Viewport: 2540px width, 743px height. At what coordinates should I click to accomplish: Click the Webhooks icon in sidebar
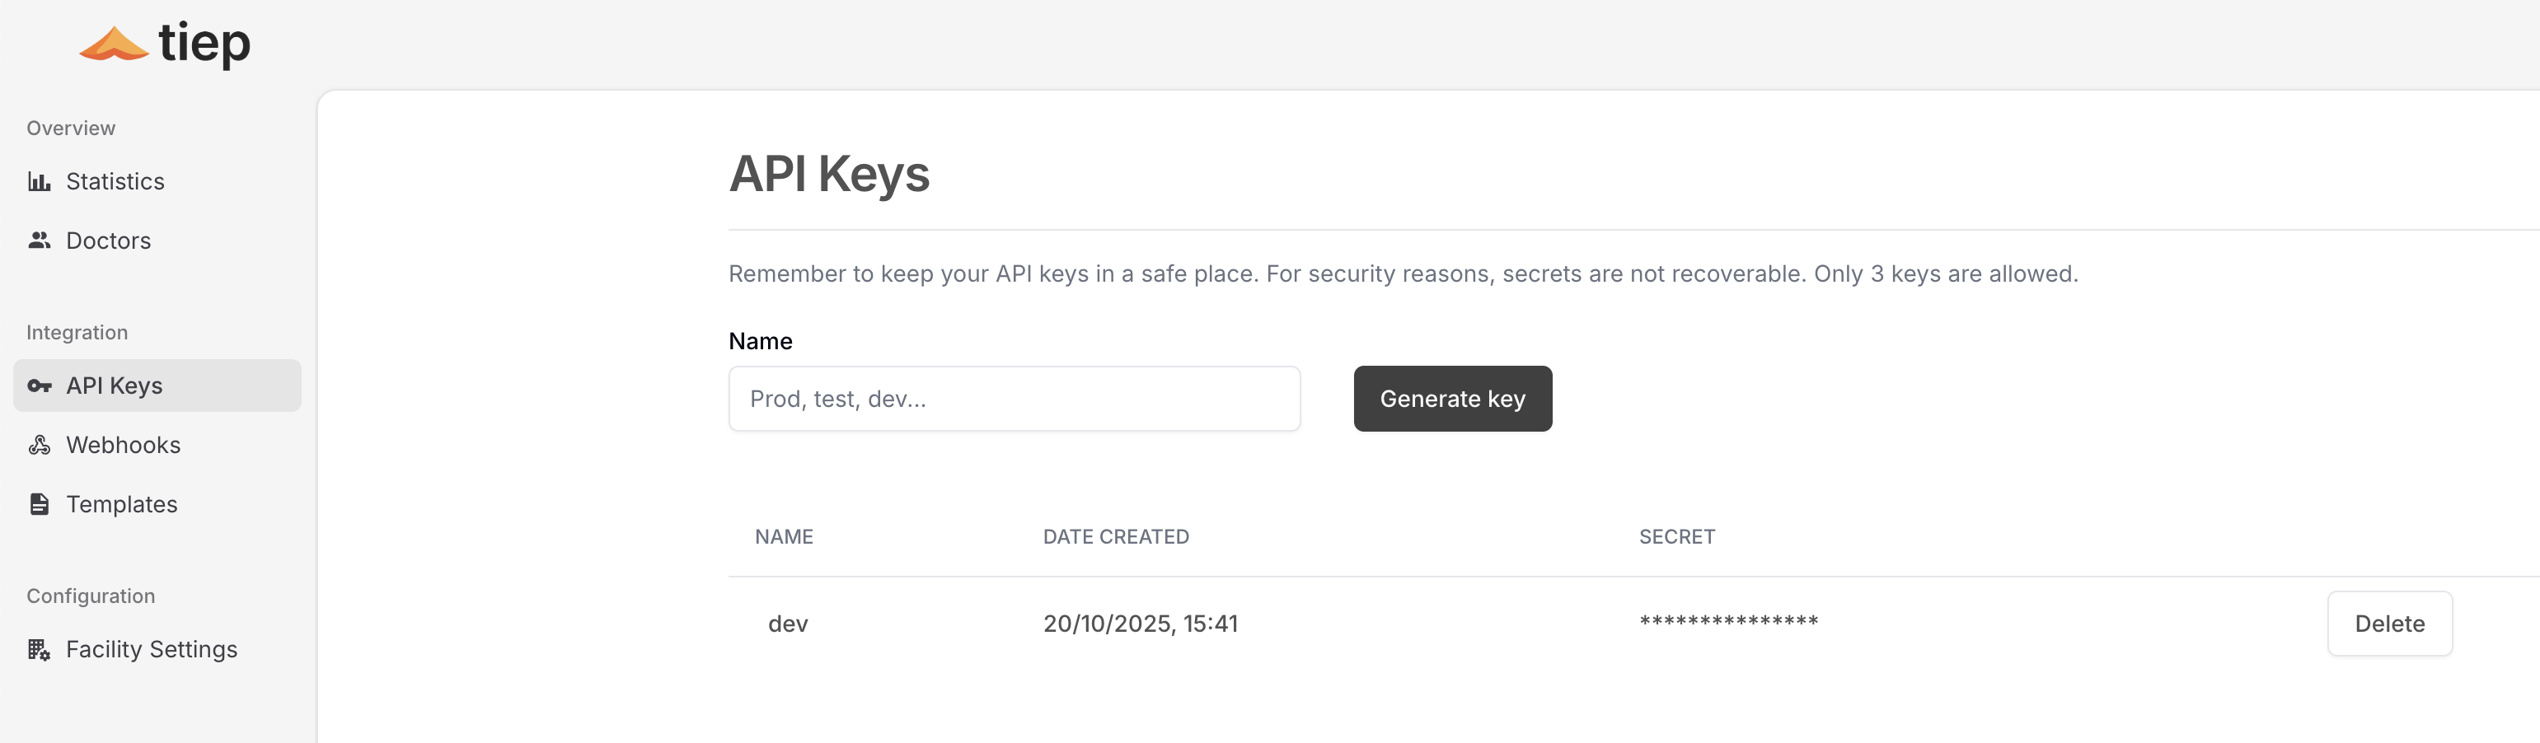click(40, 446)
